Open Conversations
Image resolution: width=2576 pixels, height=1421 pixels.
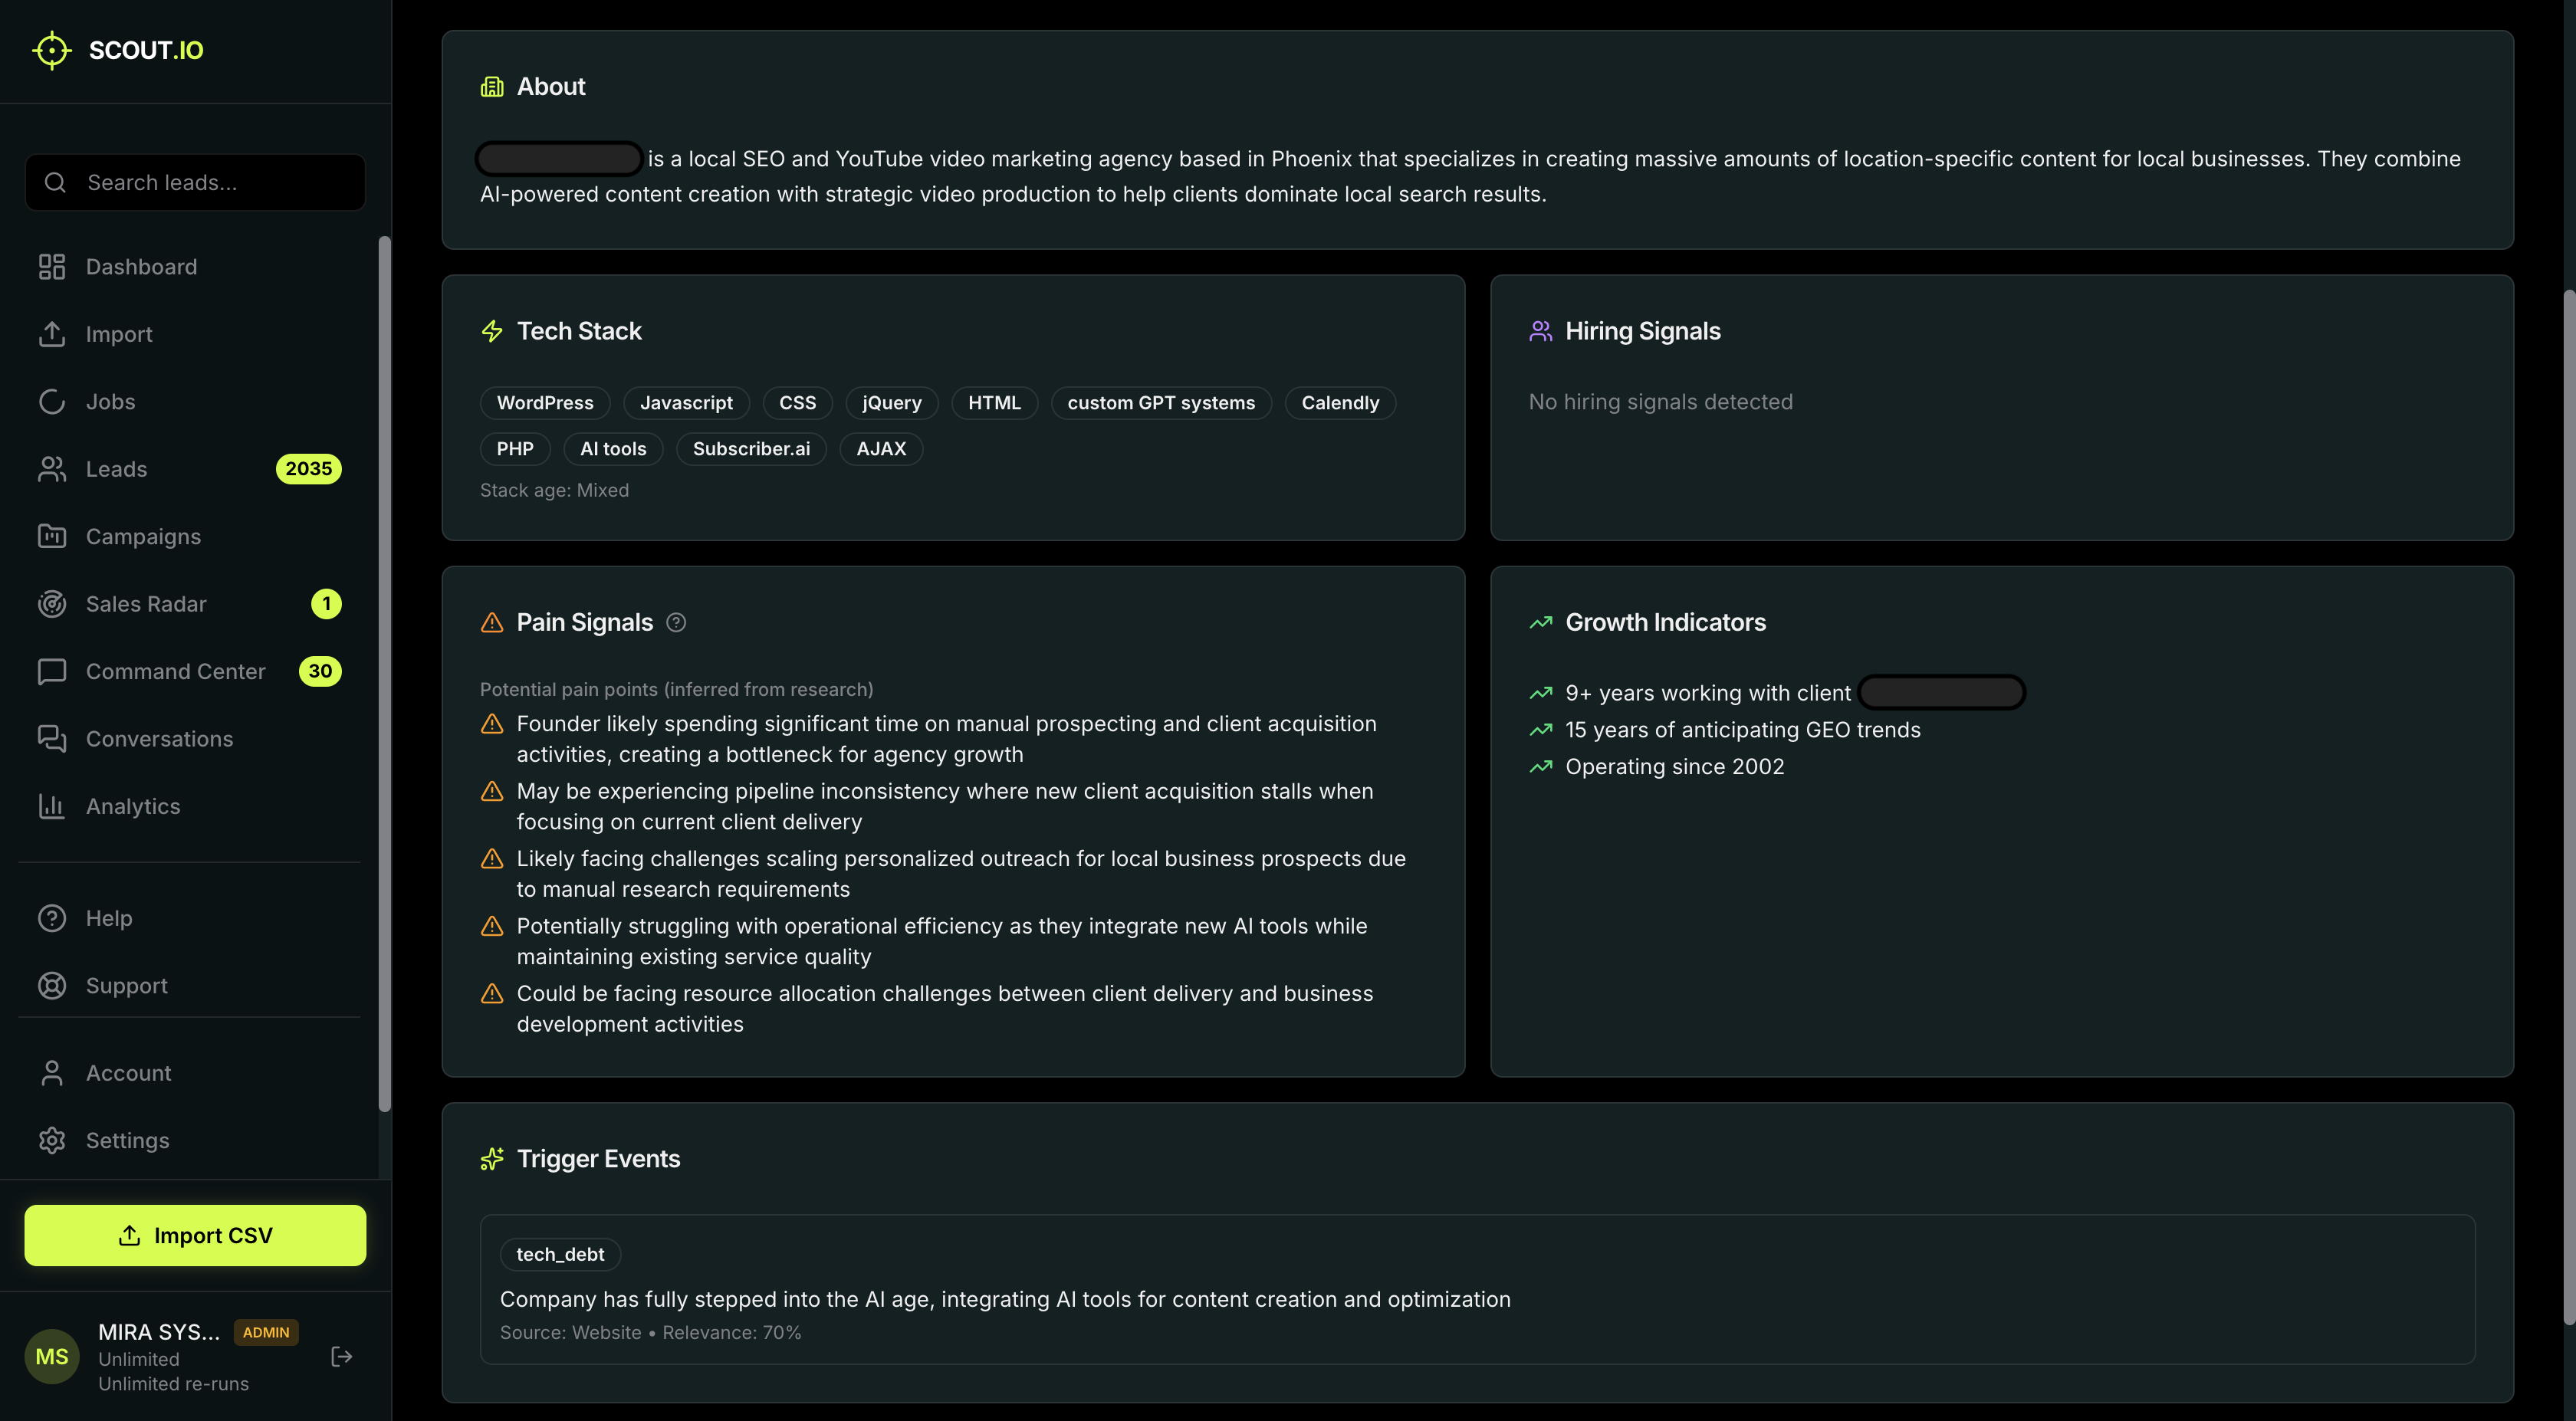click(158, 739)
